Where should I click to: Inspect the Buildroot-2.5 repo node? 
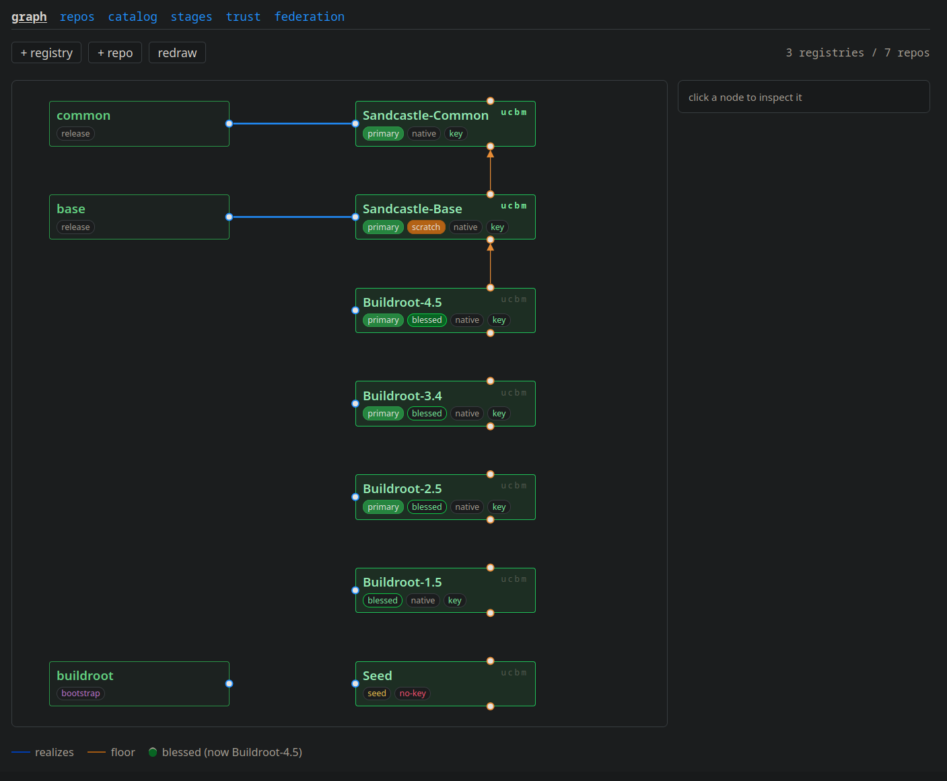(x=446, y=497)
